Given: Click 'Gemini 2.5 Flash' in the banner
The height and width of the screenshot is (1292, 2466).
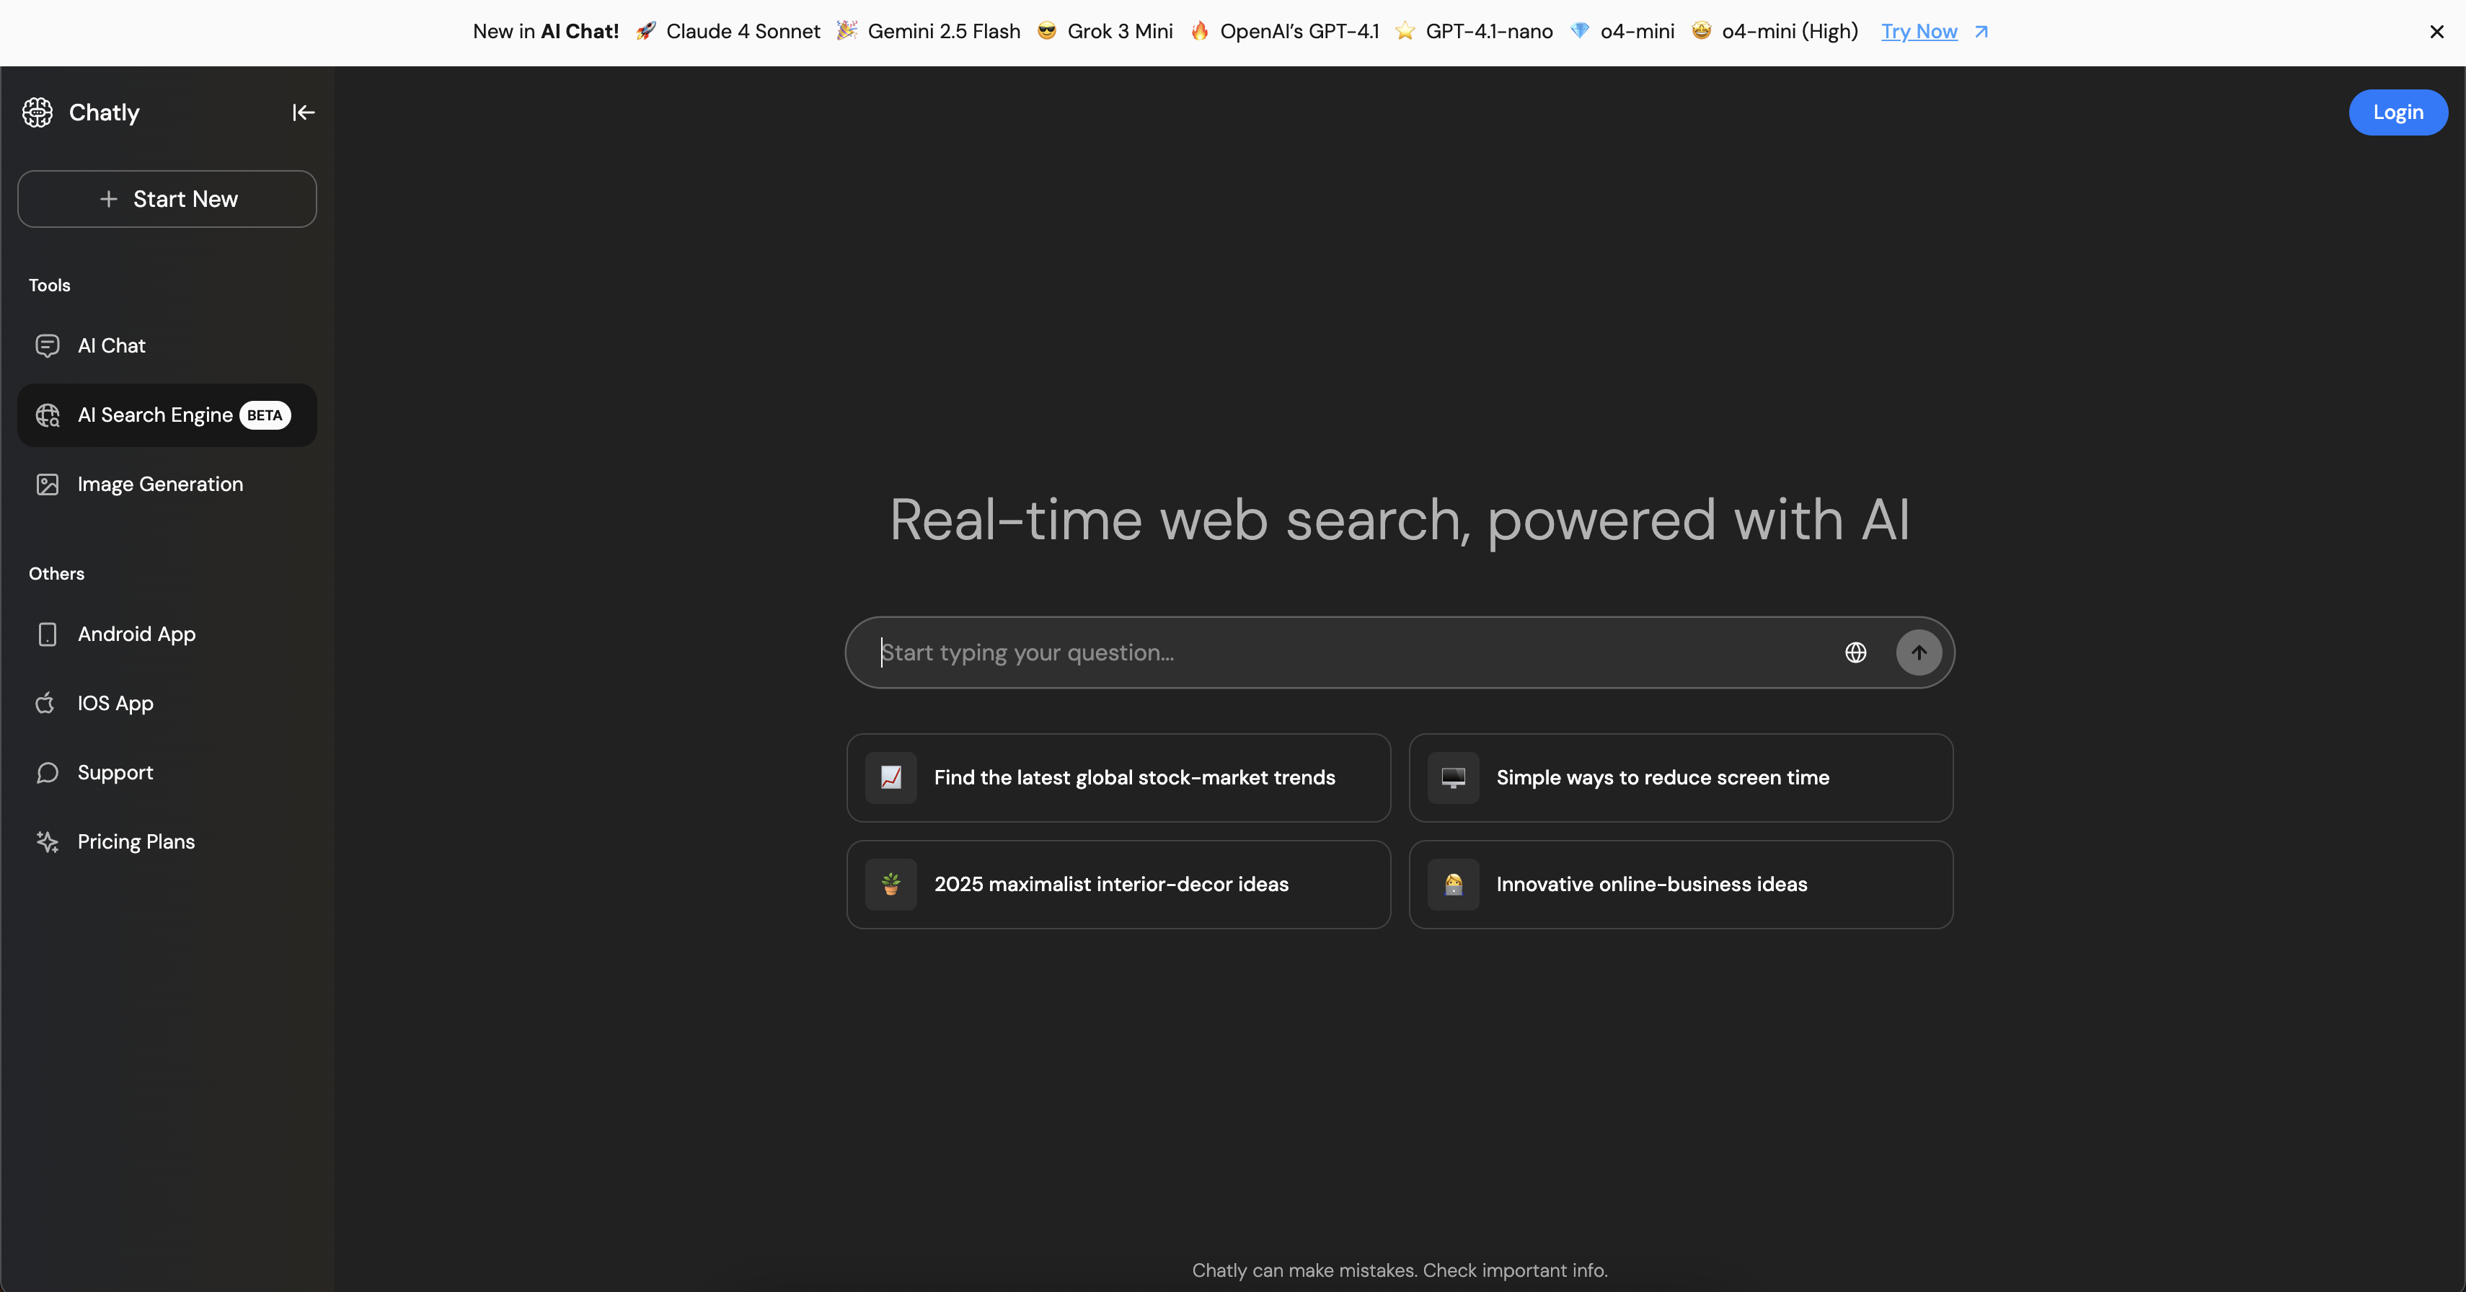Looking at the screenshot, I should point(944,32).
